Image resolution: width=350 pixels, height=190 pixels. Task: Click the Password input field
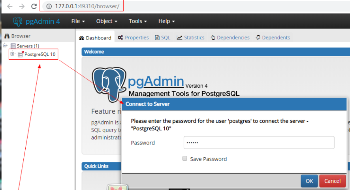pos(259,143)
